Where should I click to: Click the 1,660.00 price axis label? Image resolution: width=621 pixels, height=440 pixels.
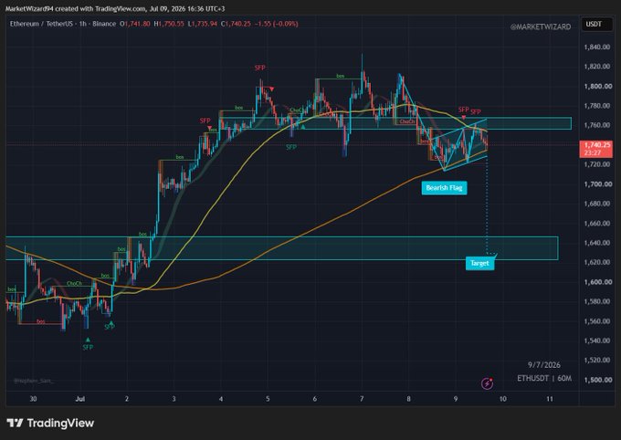597,224
